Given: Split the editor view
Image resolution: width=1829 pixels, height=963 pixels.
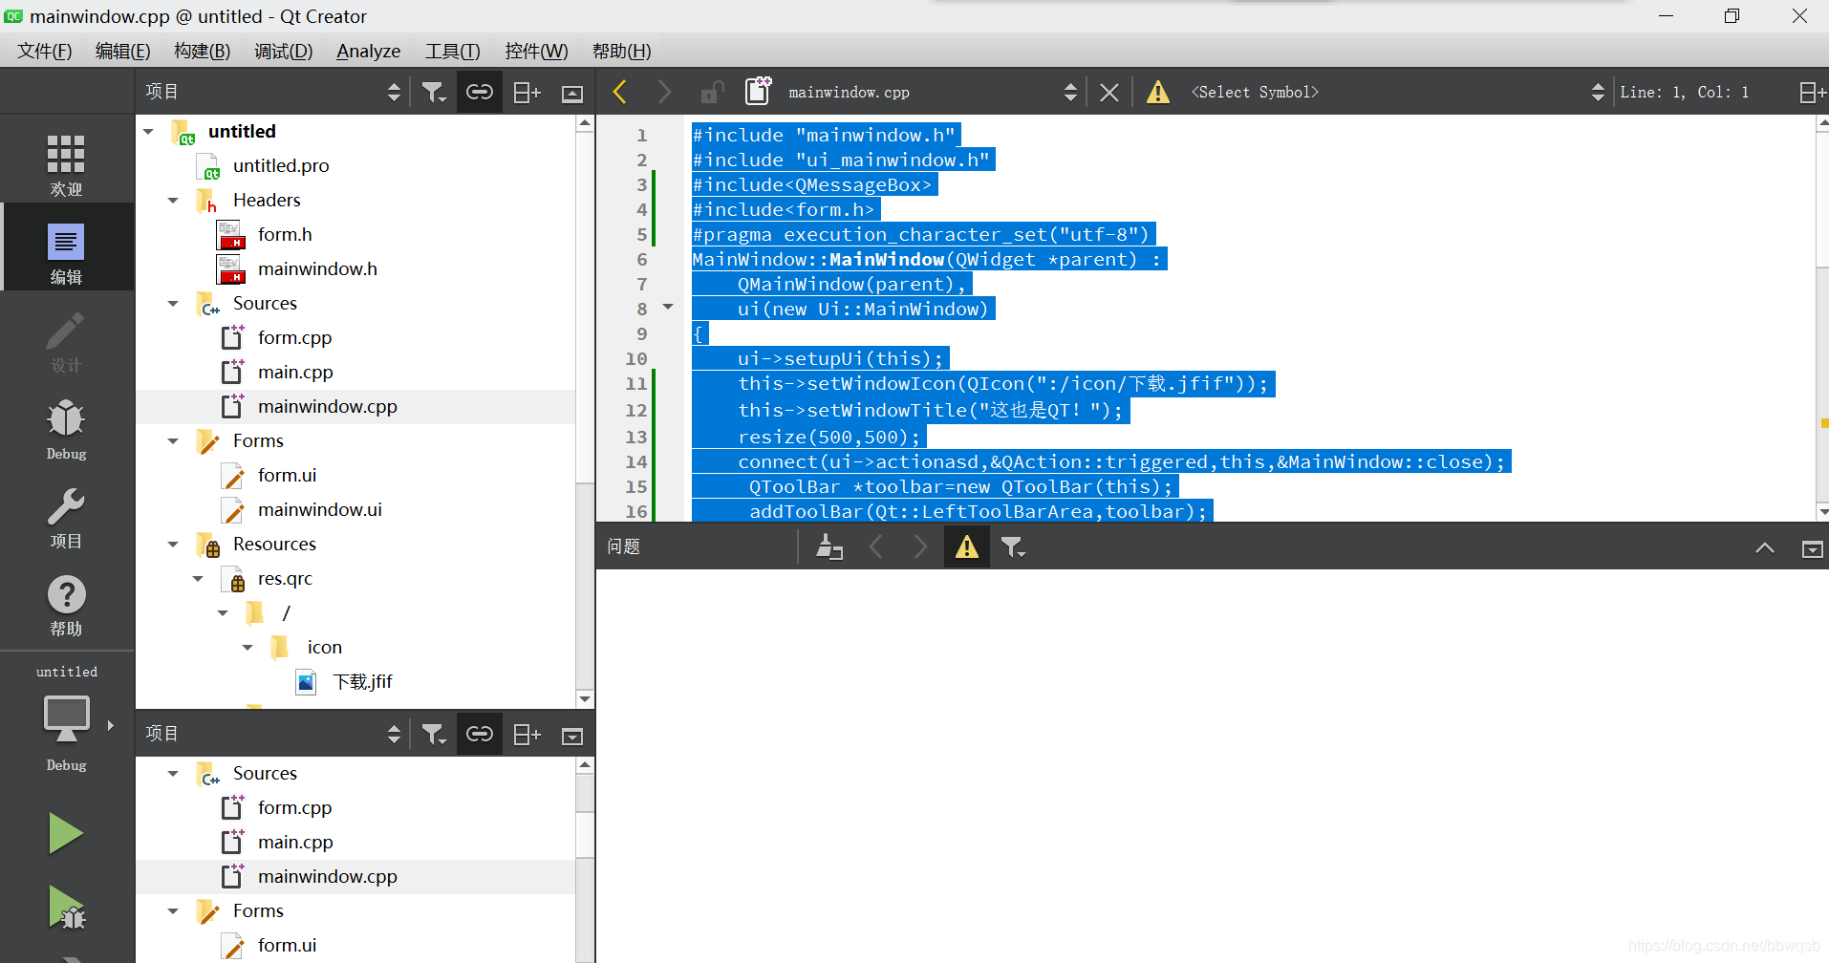Looking at the screenshot, I should click(x=1812, y=92).
